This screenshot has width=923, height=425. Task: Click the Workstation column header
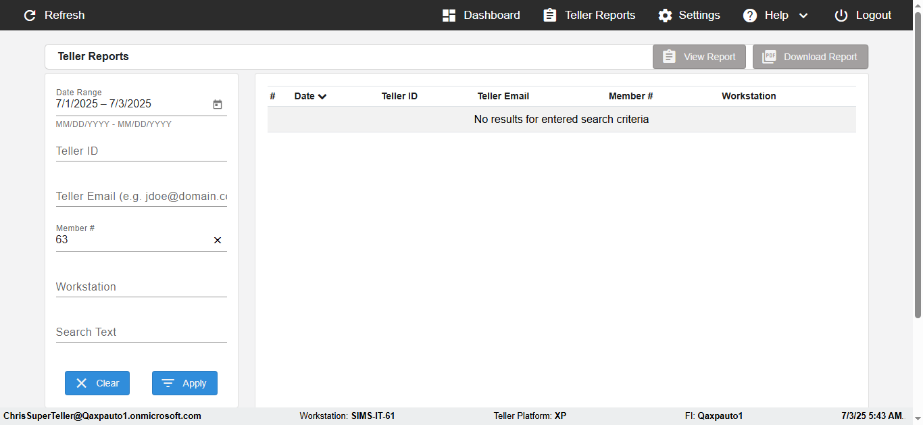click(749, 96)
